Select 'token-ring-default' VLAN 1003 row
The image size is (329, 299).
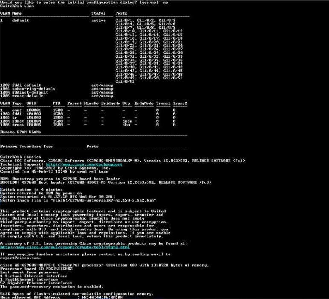click(x=57, y=89)
